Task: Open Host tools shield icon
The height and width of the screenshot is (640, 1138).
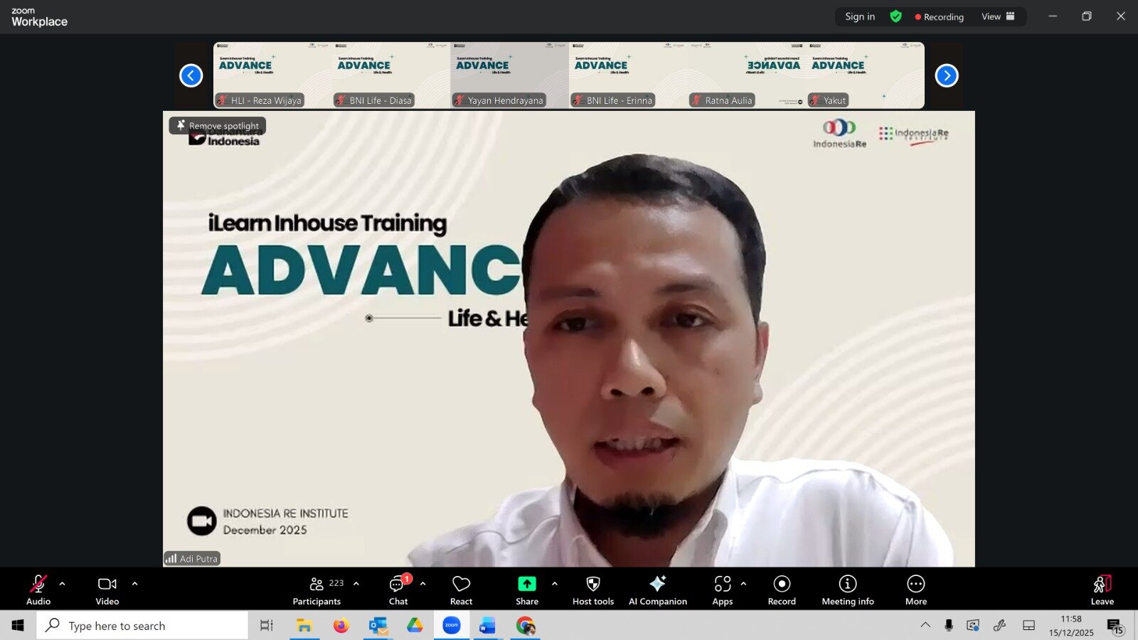Action: (592, 590)
